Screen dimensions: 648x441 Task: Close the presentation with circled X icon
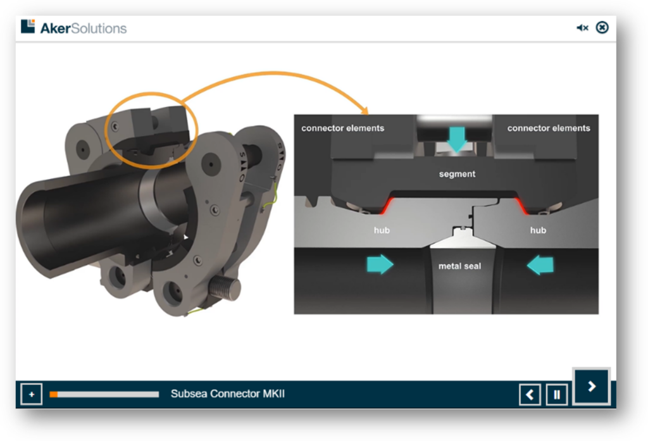click(x=602, y=27)
